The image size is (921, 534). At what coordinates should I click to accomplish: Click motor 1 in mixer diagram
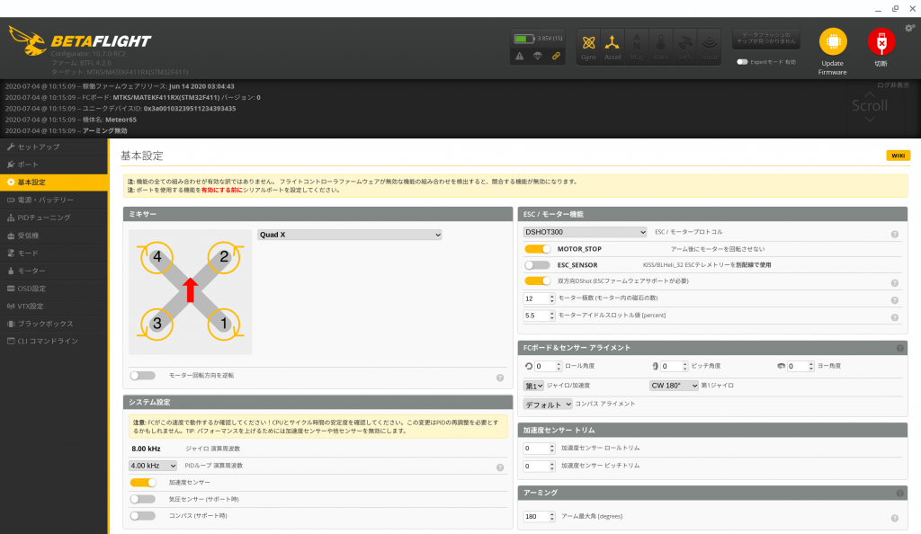pyautogui.click(x=224, y=324)
